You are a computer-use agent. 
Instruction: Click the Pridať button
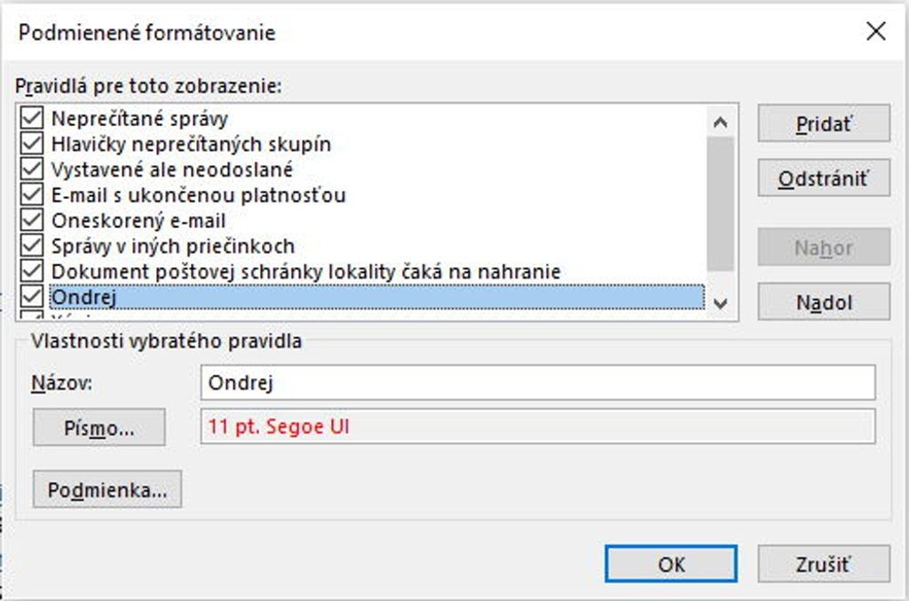coord(823,124)
